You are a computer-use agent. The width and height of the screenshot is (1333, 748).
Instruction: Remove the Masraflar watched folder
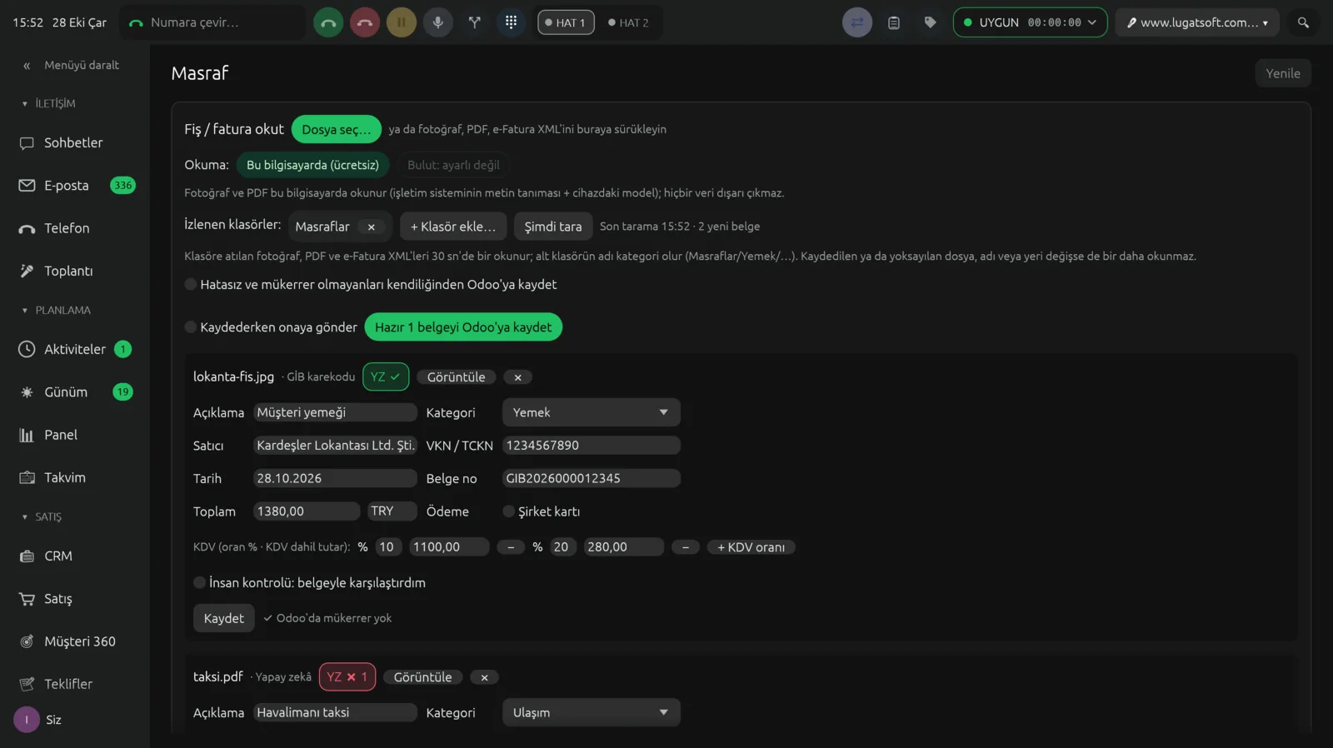pyautogui.click(x=372, y=227)
